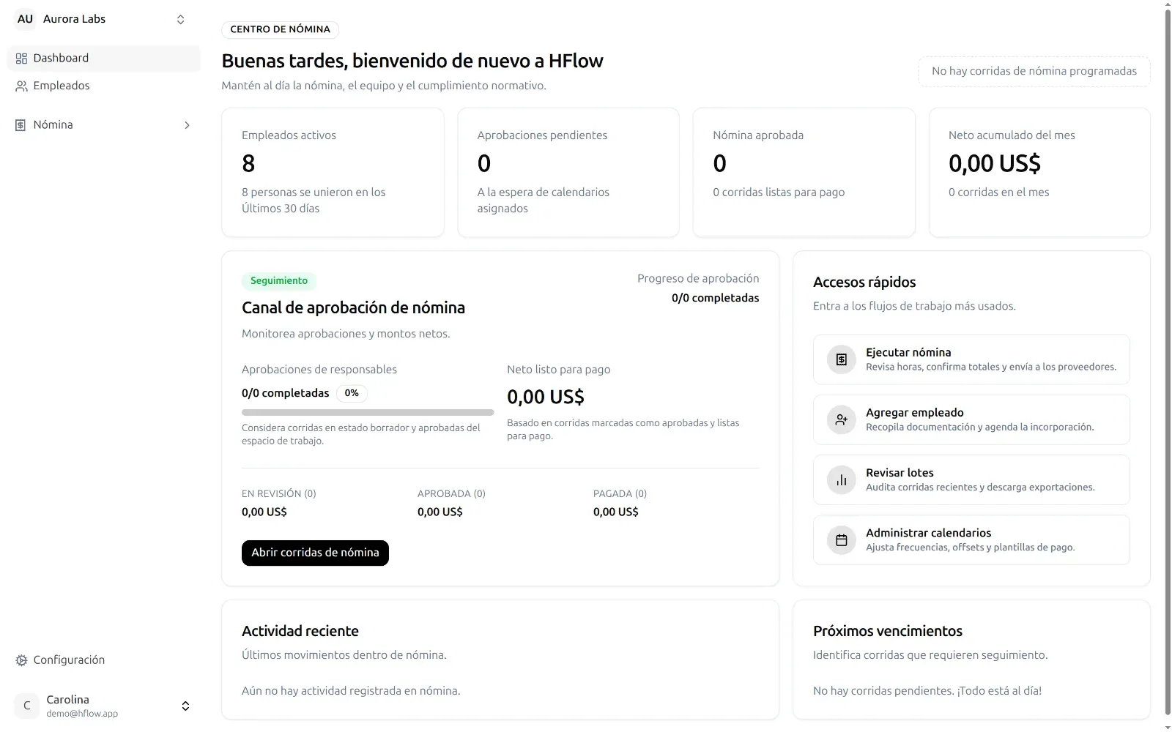
Task: Click the demo@hflow.app email text
Action: tap(82, 714)
